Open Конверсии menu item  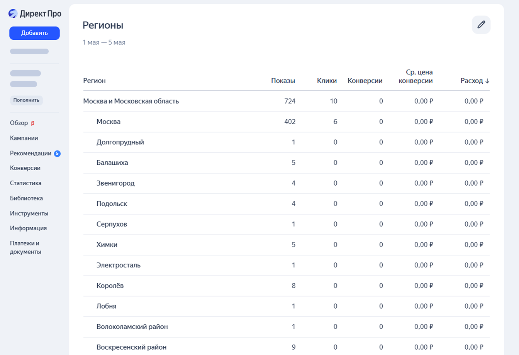[x=25, y=168]
